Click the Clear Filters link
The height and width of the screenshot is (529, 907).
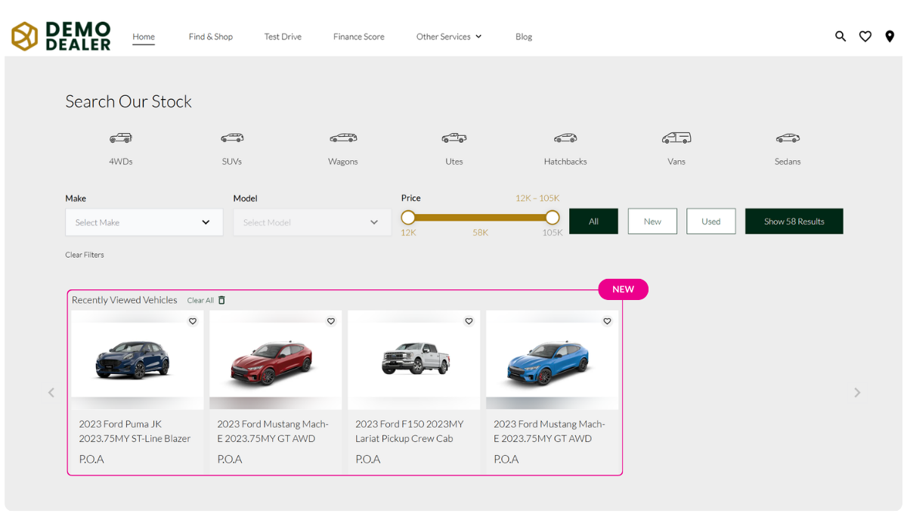[85, 255]
